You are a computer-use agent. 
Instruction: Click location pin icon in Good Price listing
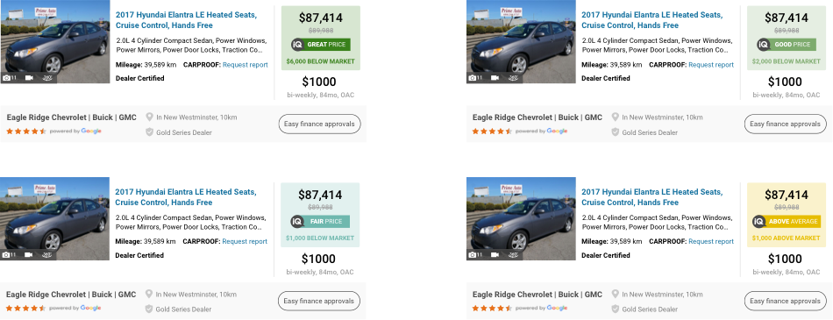(616, 117)
